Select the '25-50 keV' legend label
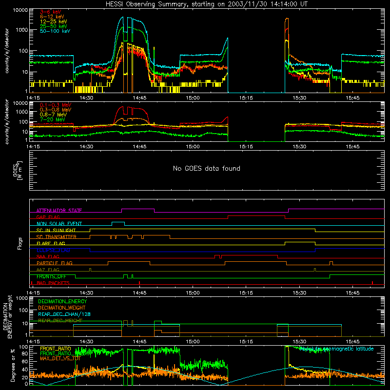Viewport: 390px width, 390px height. tap(54, 26)
